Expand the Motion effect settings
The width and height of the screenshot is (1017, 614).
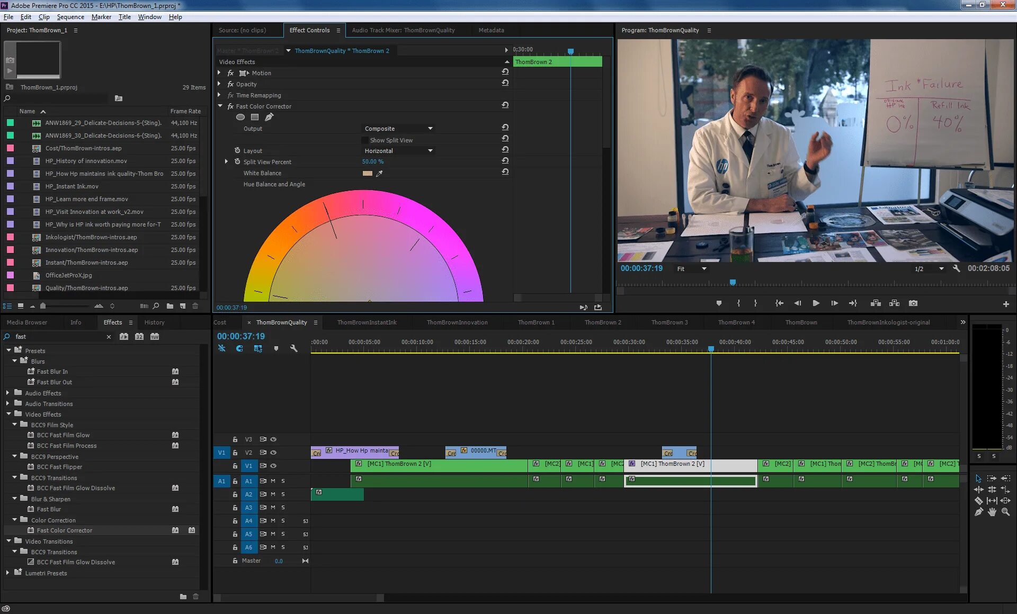coord(220,73)
